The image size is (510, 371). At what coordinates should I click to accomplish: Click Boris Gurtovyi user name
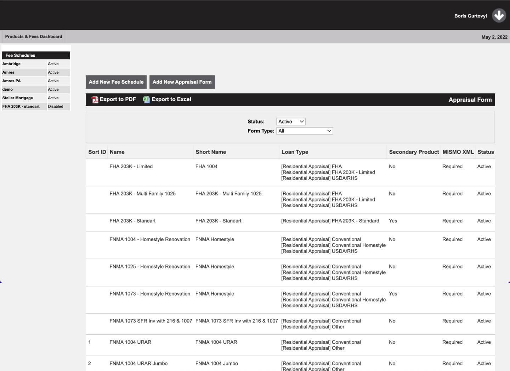point(470,16)
